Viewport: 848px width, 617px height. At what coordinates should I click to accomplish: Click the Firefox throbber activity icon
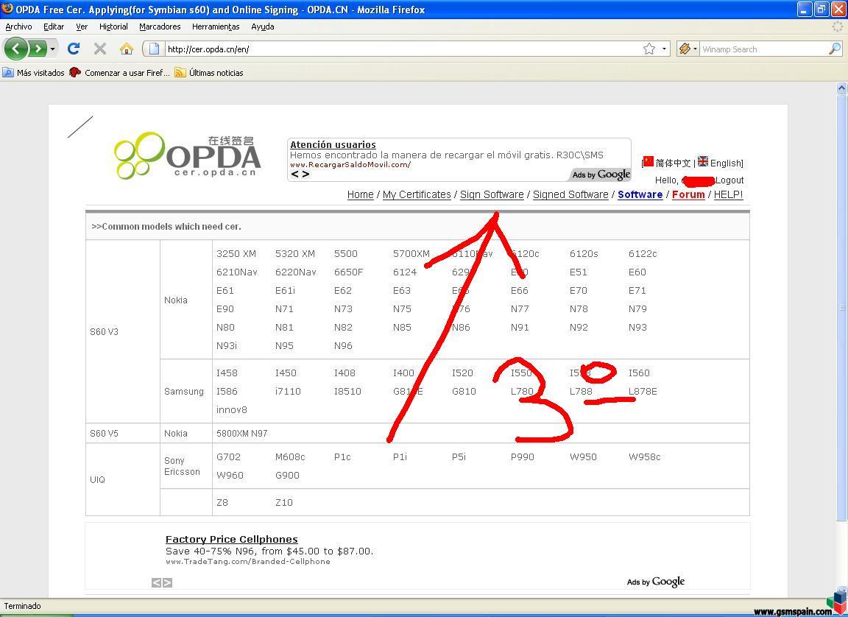pyautogui.click(x=838, y=27)
